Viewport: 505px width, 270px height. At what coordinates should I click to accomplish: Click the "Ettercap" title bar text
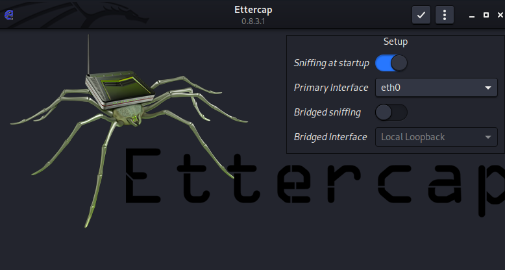(253, 10)
